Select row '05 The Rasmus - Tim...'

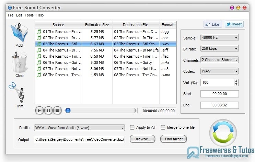click(106, 56)
